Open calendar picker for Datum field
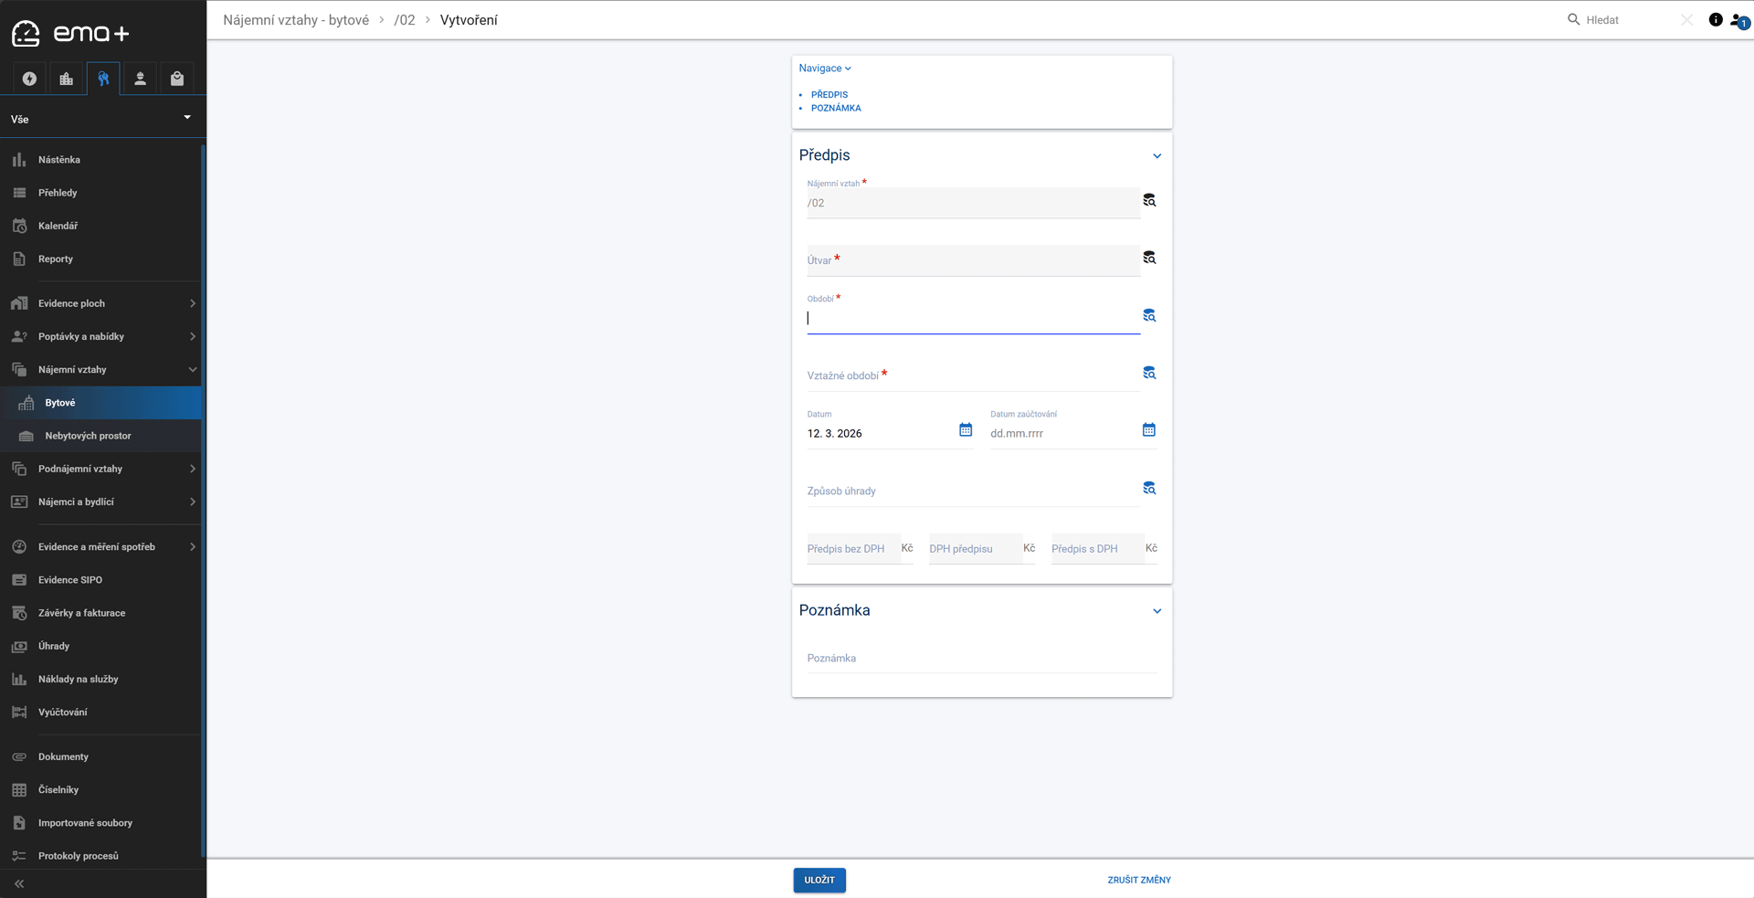Image resolution: width=1754 pixels, height=898 pixels. click(966, 430)
